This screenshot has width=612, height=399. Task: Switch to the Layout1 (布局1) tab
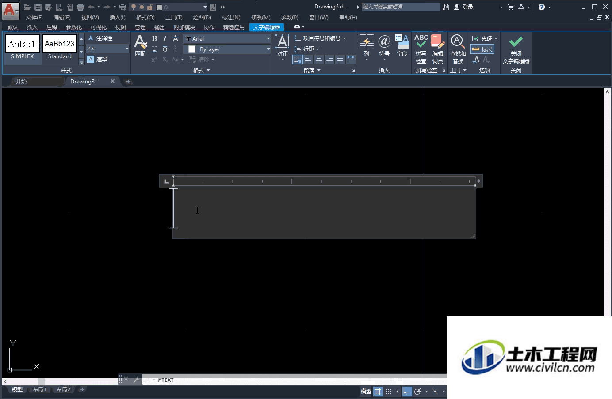click(39, 390)
